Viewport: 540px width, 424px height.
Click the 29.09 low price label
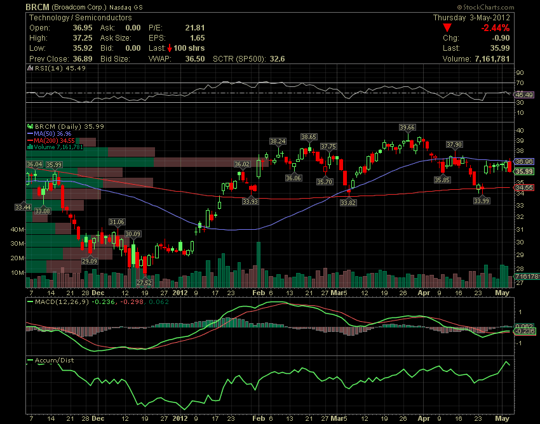point(90,262)
